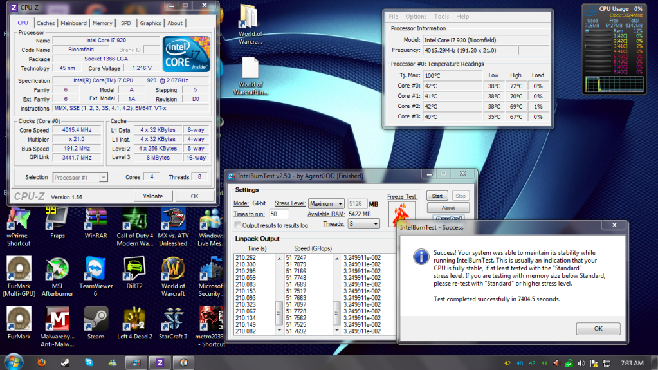Launch DiRT2 desktop shortcut

pos(134,269)
